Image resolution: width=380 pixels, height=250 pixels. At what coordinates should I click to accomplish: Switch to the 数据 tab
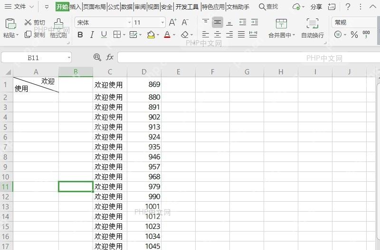[127, 7]
